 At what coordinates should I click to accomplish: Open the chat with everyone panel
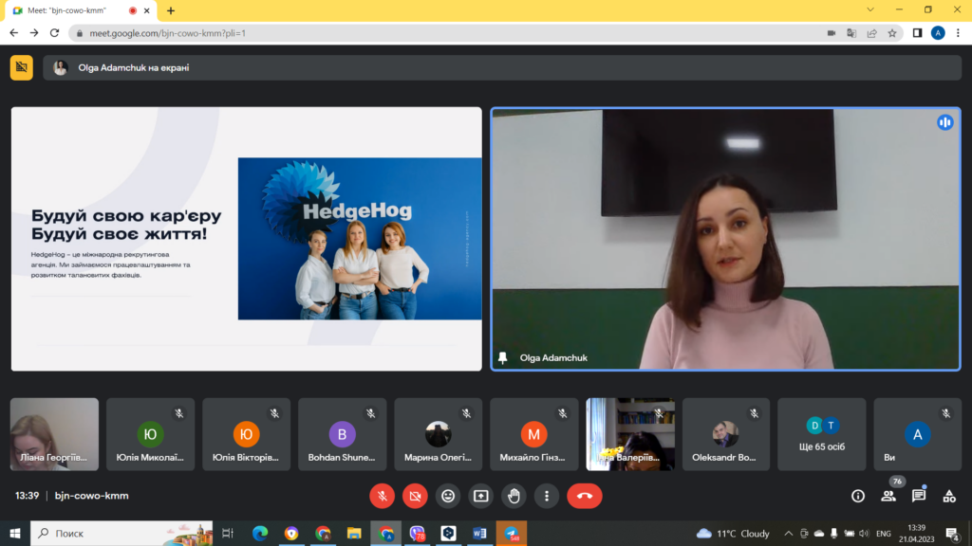919,496
